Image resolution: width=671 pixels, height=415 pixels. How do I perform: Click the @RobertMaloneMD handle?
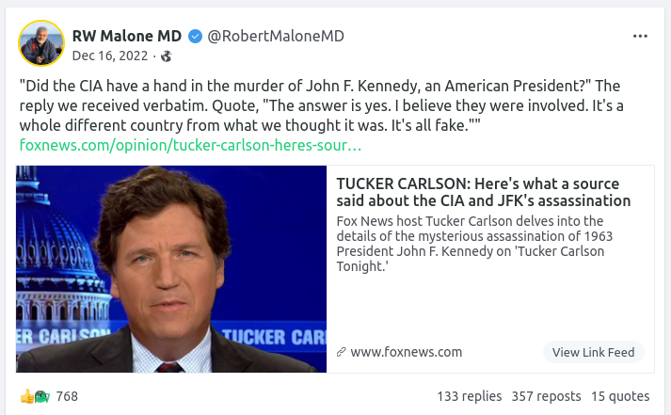click(275, 37)
